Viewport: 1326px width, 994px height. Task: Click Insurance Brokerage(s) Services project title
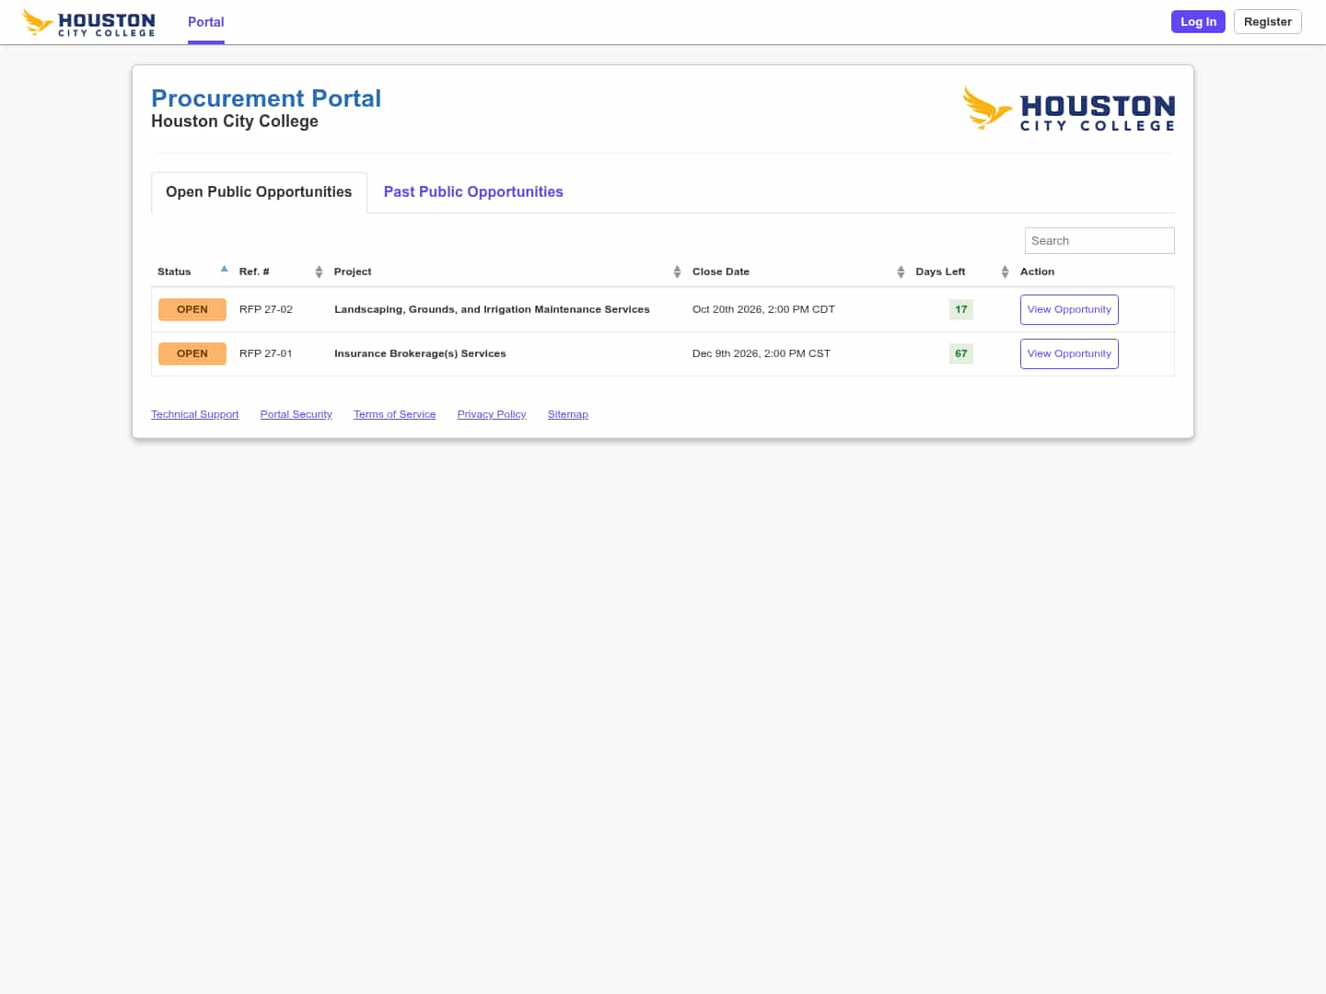click(420, 353)
